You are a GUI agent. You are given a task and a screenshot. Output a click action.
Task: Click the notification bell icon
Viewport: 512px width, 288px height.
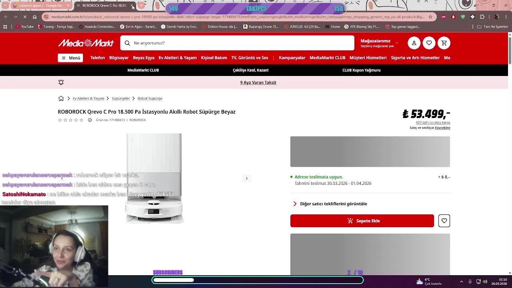61,82
